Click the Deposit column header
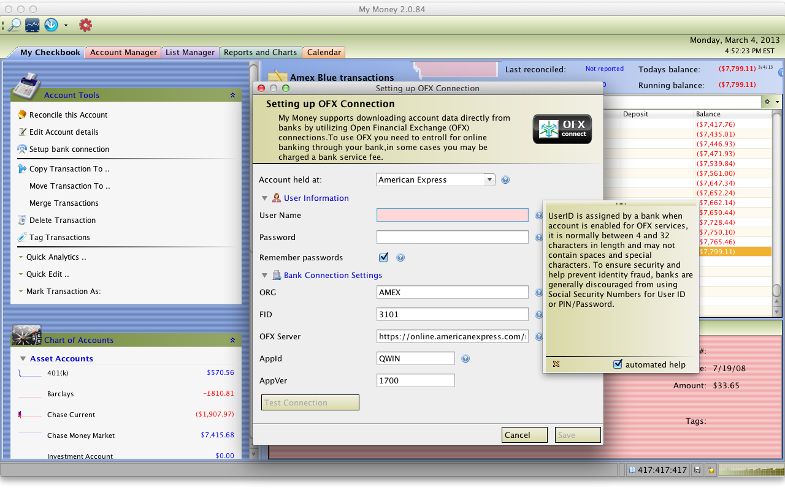Screen dimensions: 785x490 pos(657,114)
